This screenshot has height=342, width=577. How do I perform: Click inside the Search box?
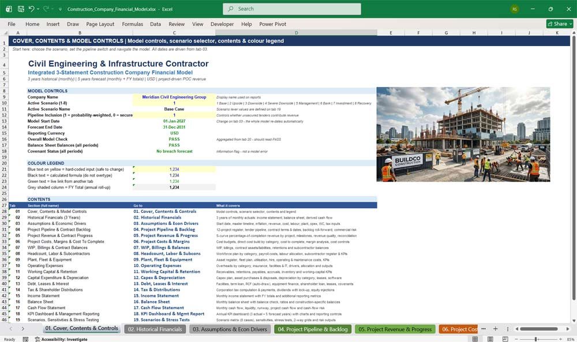click(292, 9)
